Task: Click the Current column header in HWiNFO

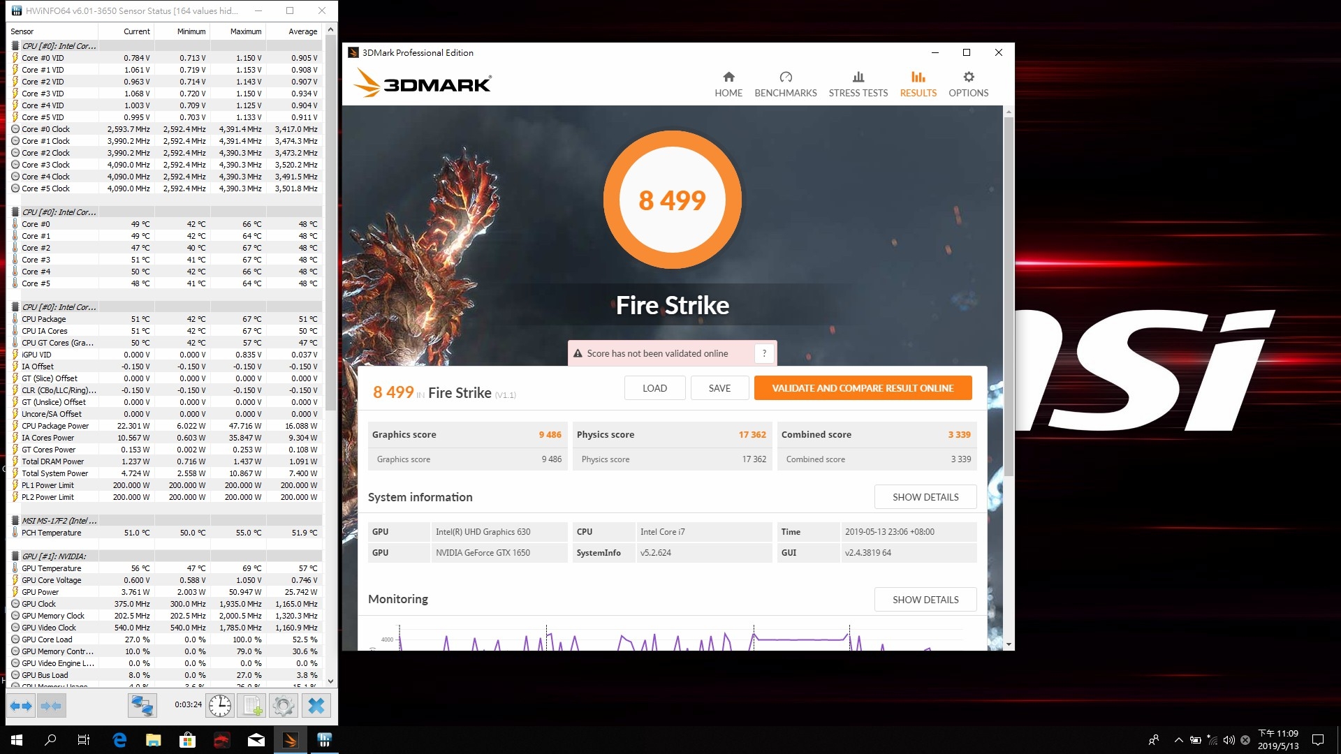Action: [x=126, y=31]
